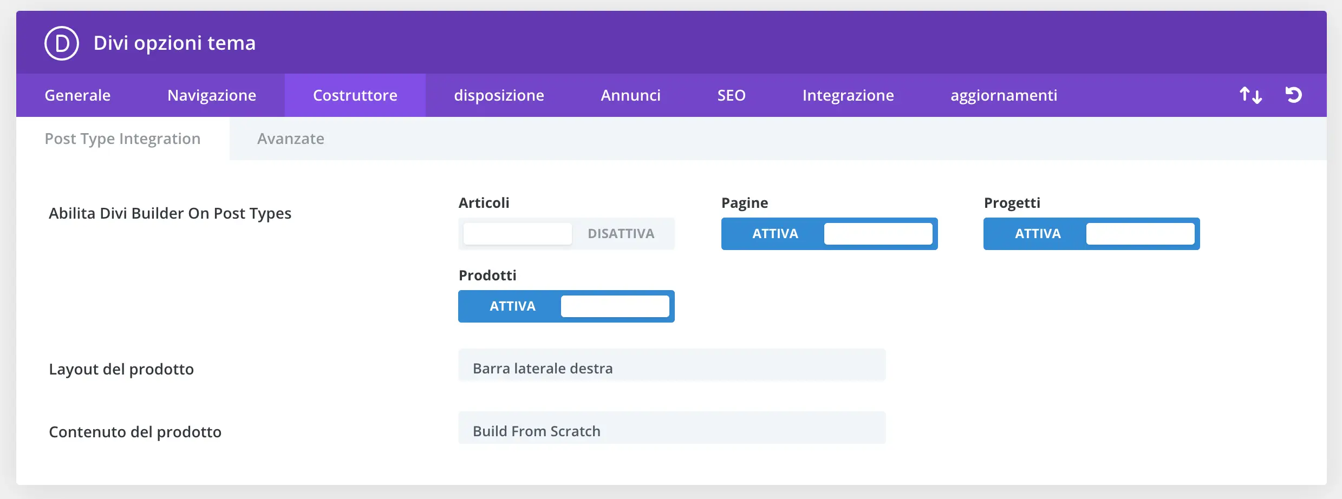The height and width of the screenshot is (499, 1342).
Task: Select the aggiornamenti tab
Action: [1004, 95]
